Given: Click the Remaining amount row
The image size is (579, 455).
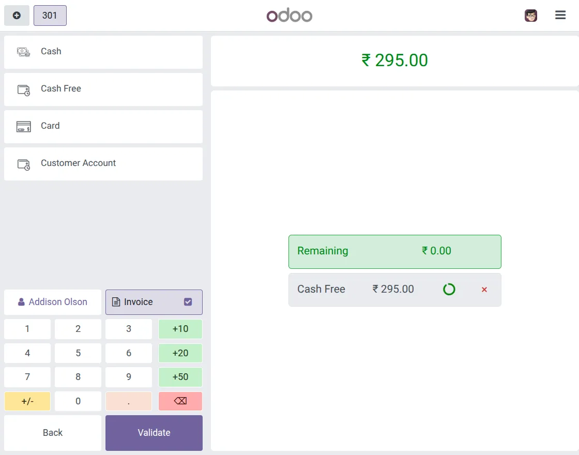Looking at the screenshot, I should coord(394,251).
